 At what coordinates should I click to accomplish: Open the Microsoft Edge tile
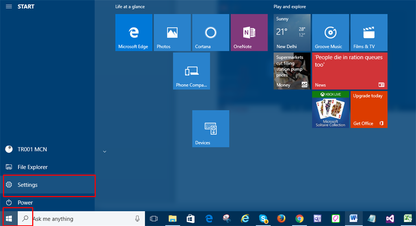pyautogui.click(x=134, y=33)
